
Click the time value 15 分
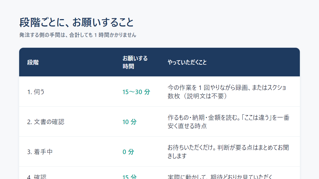129,177
